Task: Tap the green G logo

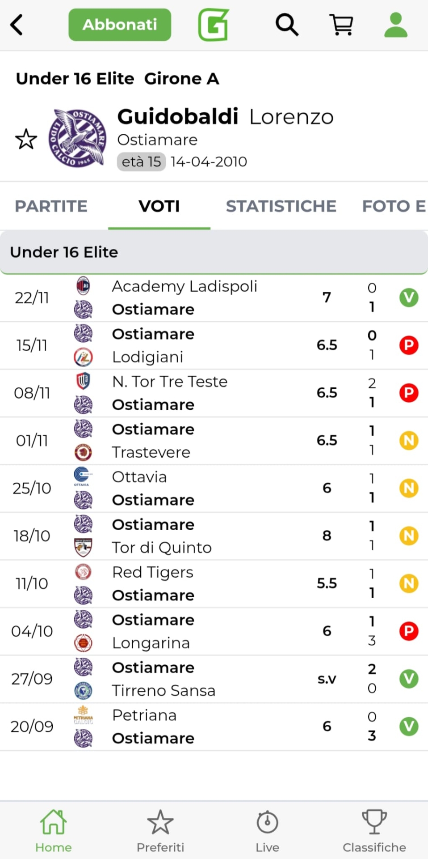Action: coord(214,25)
